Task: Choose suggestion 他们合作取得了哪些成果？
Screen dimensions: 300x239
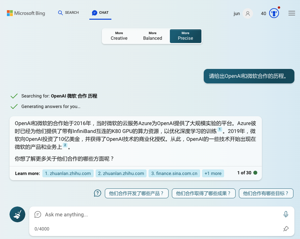Action: (x=204, y=193)
